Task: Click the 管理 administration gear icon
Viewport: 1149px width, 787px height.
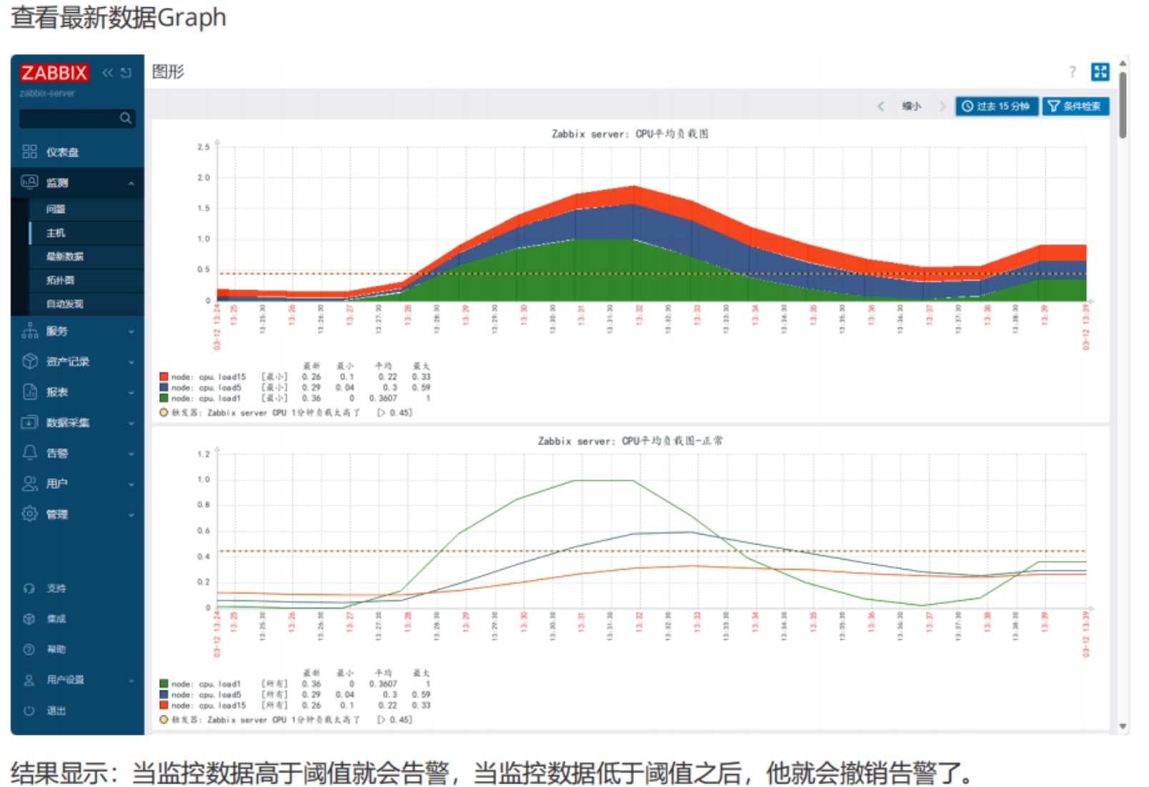Action: point(29,514)
